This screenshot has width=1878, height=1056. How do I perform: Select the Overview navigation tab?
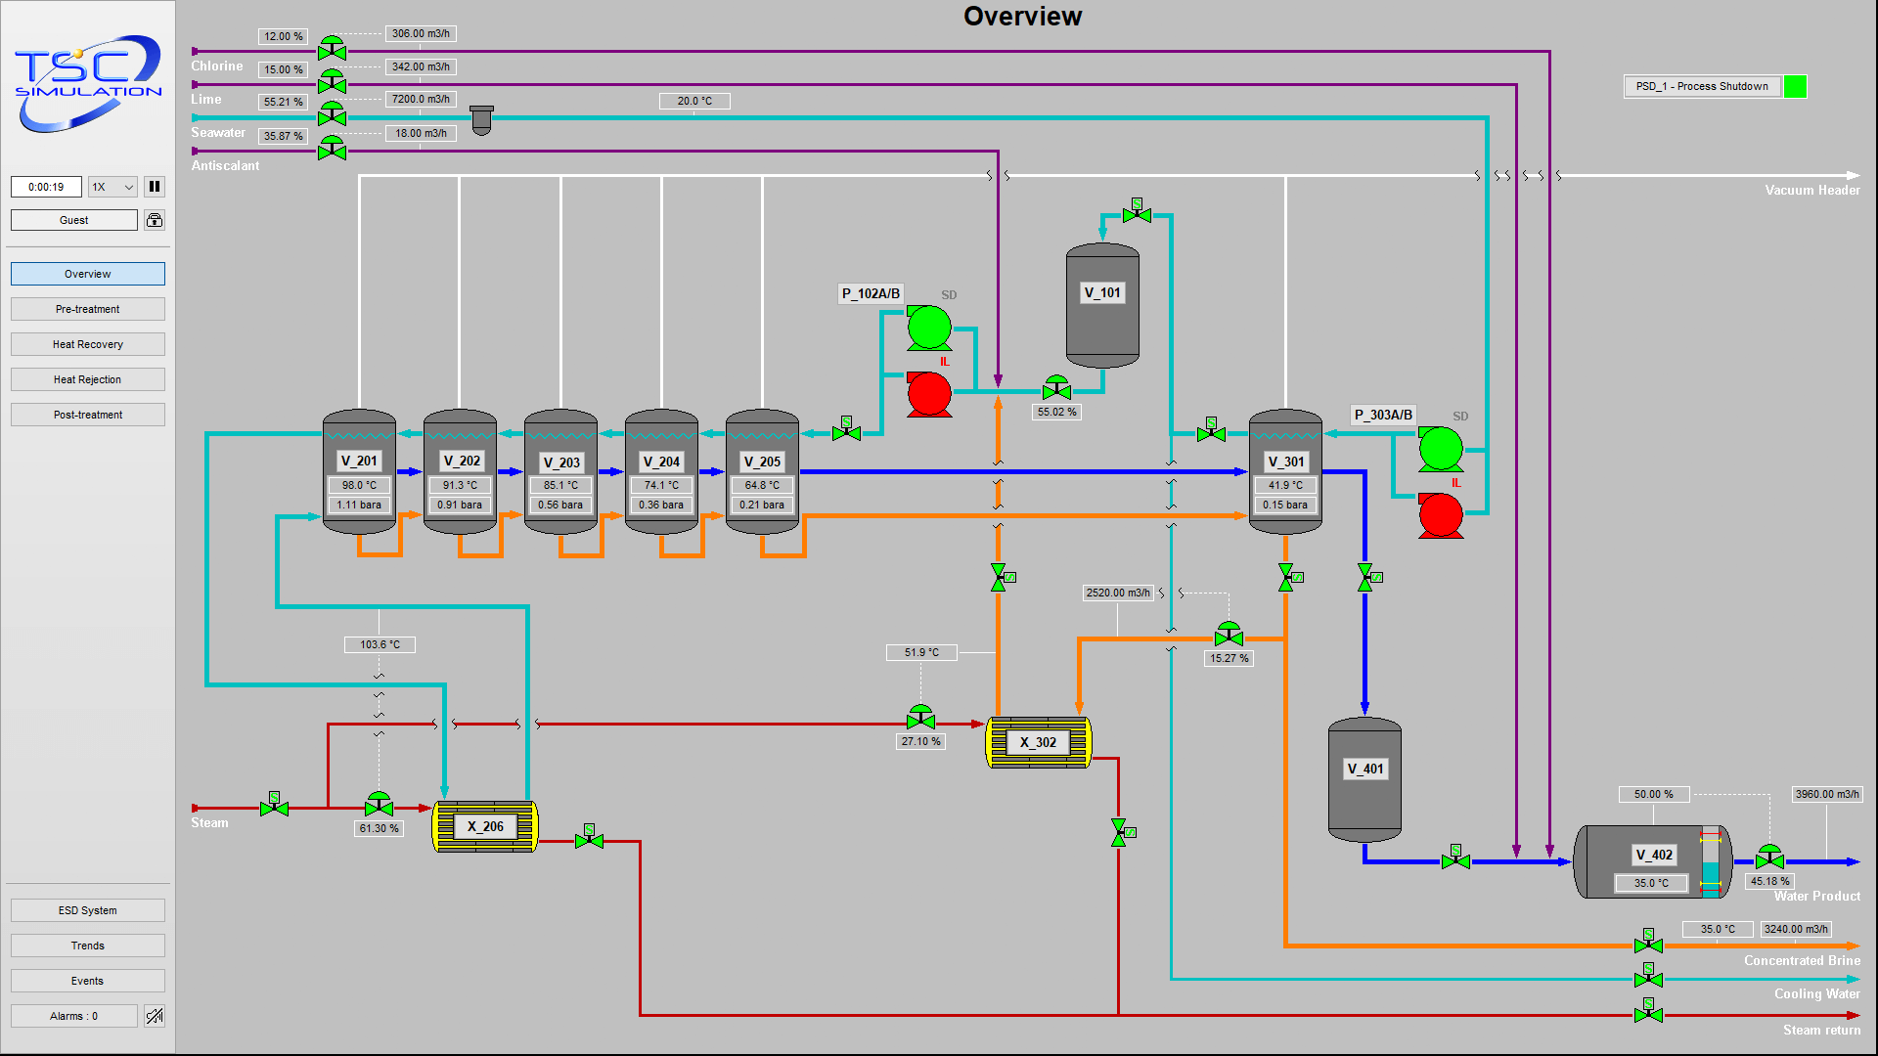tap(86, 274)
